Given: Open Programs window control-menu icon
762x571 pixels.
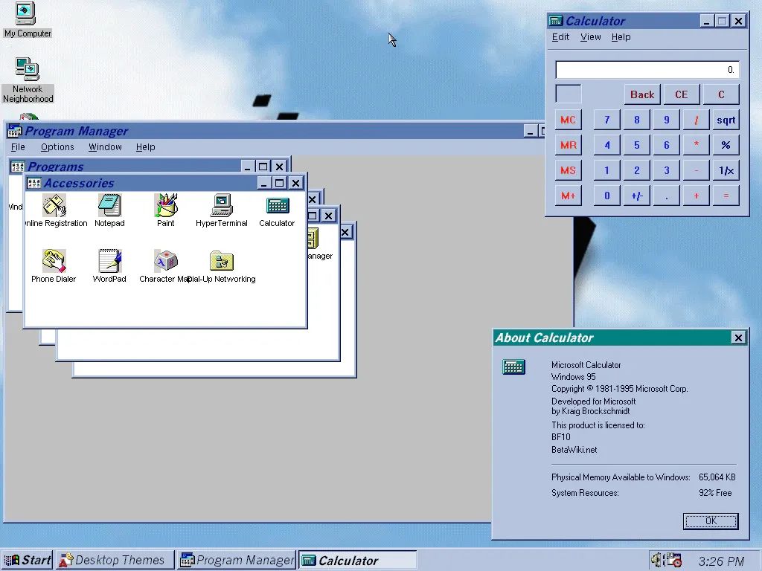Looking at the screenshot, I should [x=18, y=167].
